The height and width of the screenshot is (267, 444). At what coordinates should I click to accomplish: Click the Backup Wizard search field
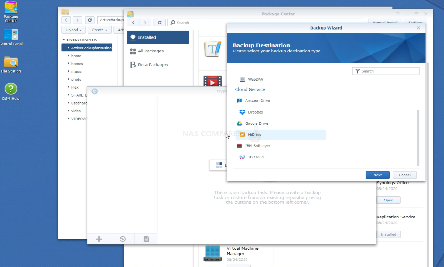(x=386, y=71)
